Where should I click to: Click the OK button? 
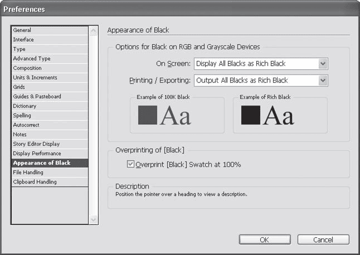pos(264,239)
